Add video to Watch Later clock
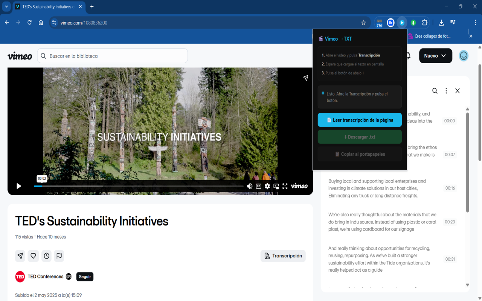The width and height of the screenshot is (482, 301). pyautogui.click(x=46, y=256)
